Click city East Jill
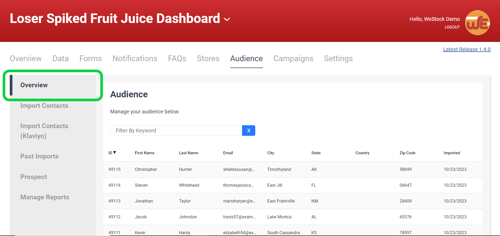This screenshot has width=500, height=236. [275, 185]
